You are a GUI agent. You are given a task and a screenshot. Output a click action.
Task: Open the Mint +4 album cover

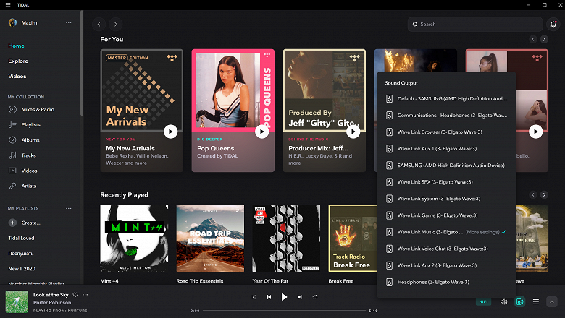click(134, 239)
